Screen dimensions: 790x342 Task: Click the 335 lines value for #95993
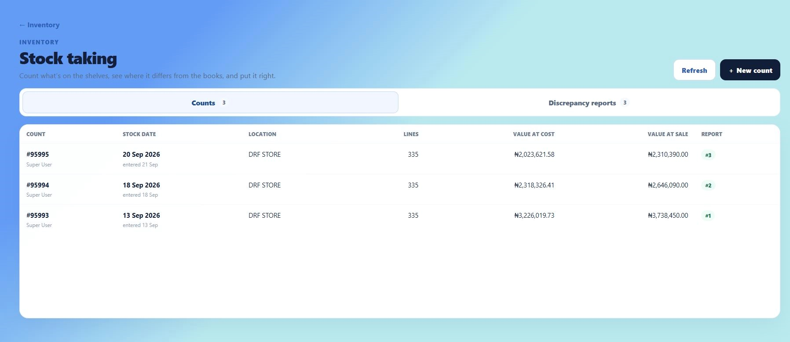click(413, 216)
